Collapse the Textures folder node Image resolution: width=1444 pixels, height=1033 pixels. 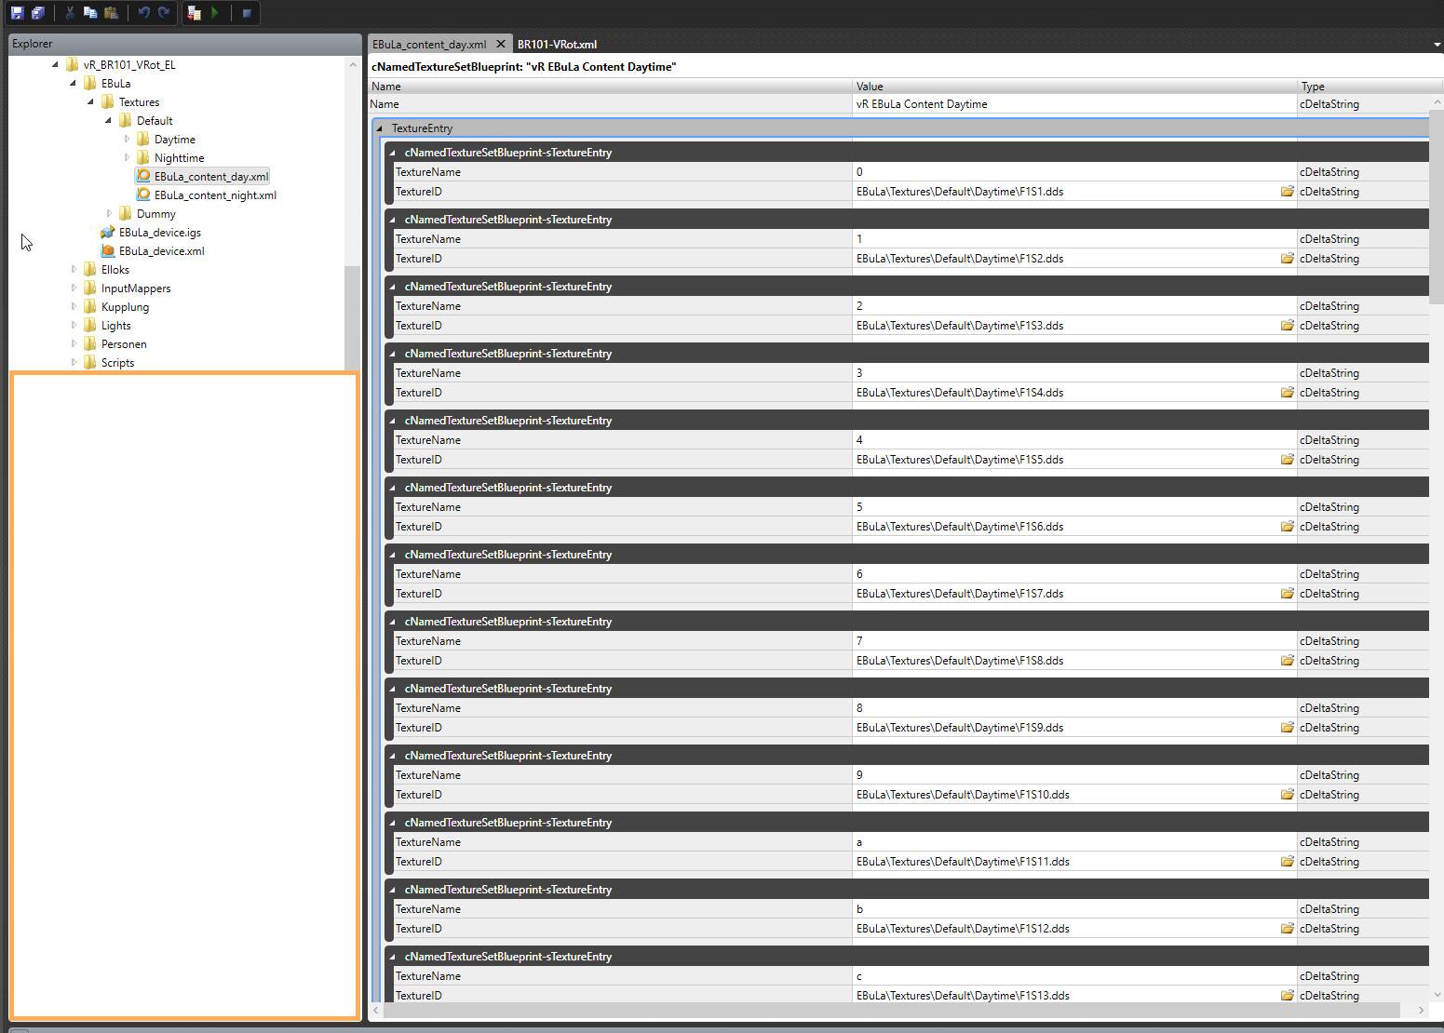pyautogui.click(x=90, y=102)
